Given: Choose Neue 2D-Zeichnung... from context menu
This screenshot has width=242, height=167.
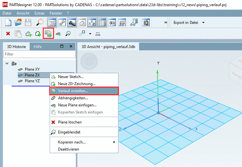Looking at the screenshot, I should 84,84.
